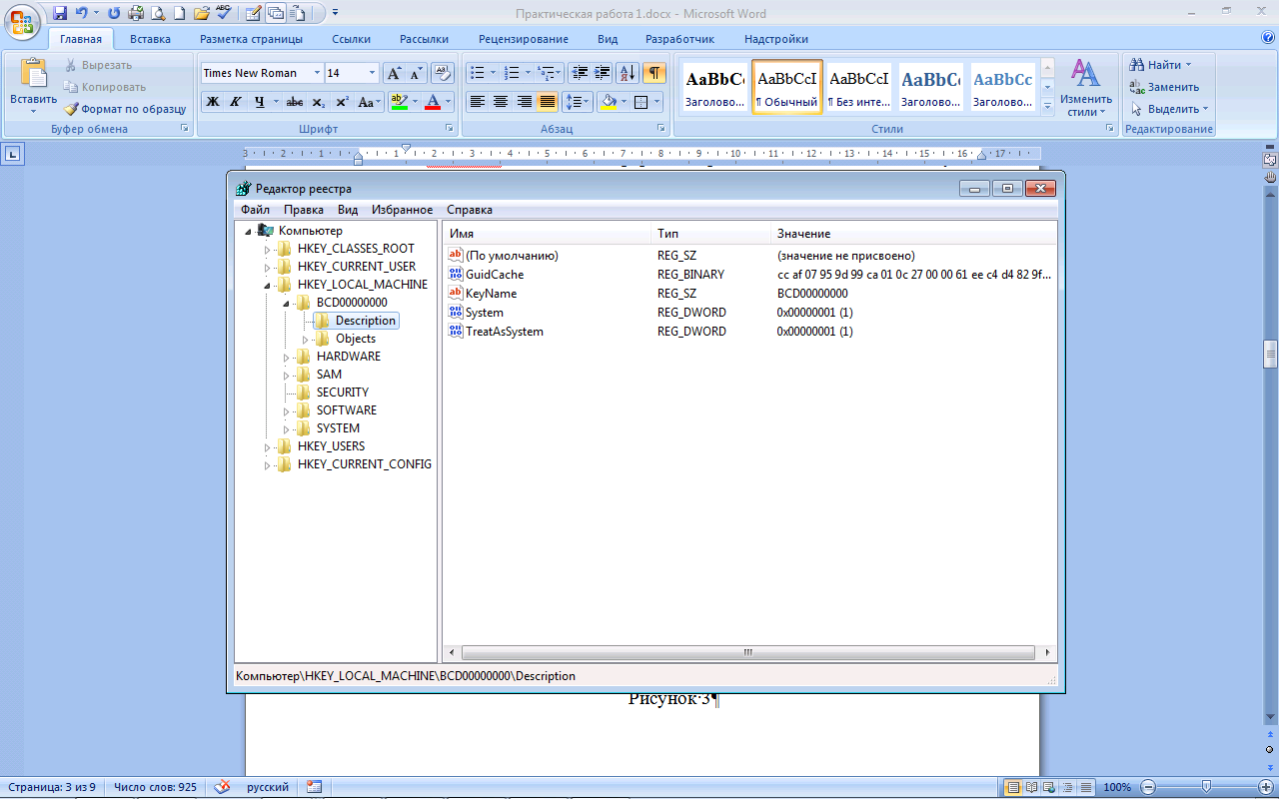Screen dimensions: 1279x799
Task: Apply the Без интервала style
Action: coord(859,87)
